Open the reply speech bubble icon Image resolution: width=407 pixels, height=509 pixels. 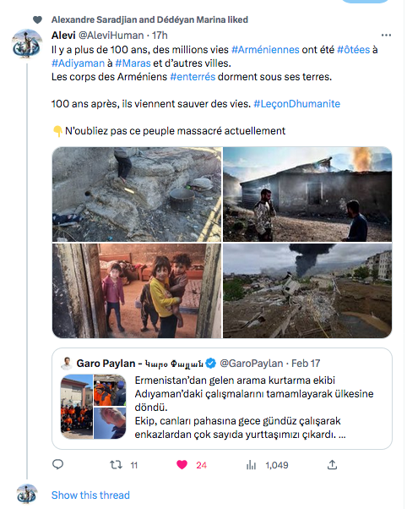coord(57,465)
